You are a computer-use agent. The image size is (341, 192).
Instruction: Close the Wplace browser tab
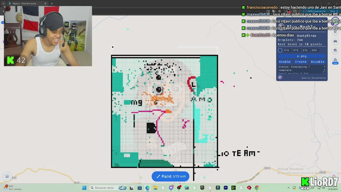(x=45, y=3)
